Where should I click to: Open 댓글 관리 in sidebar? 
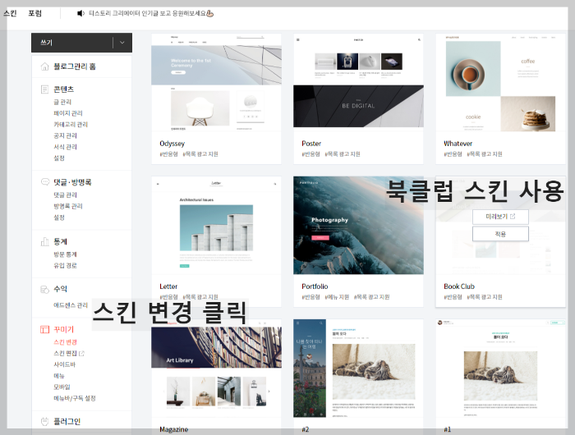pyautogui.click(x=65, y=195)
